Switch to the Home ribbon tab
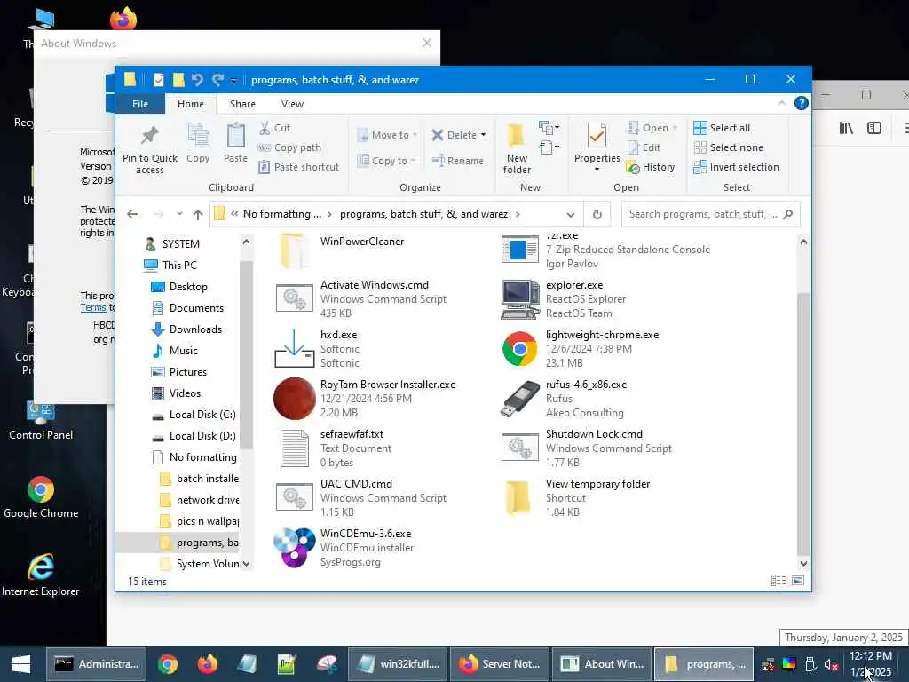Image resolution: width=909 pixels, height=682 pixels. (x=191, y=104)
